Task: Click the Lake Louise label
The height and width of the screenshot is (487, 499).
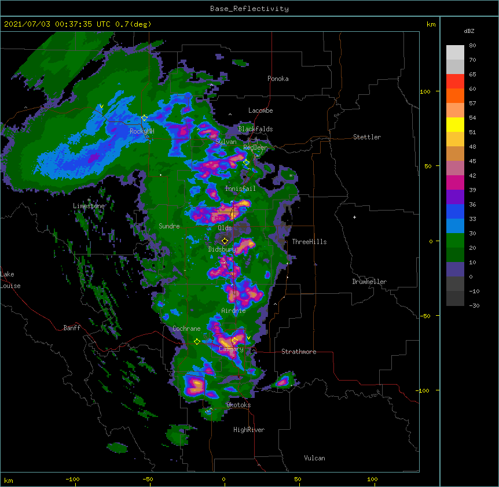Action: click(10, 280)
